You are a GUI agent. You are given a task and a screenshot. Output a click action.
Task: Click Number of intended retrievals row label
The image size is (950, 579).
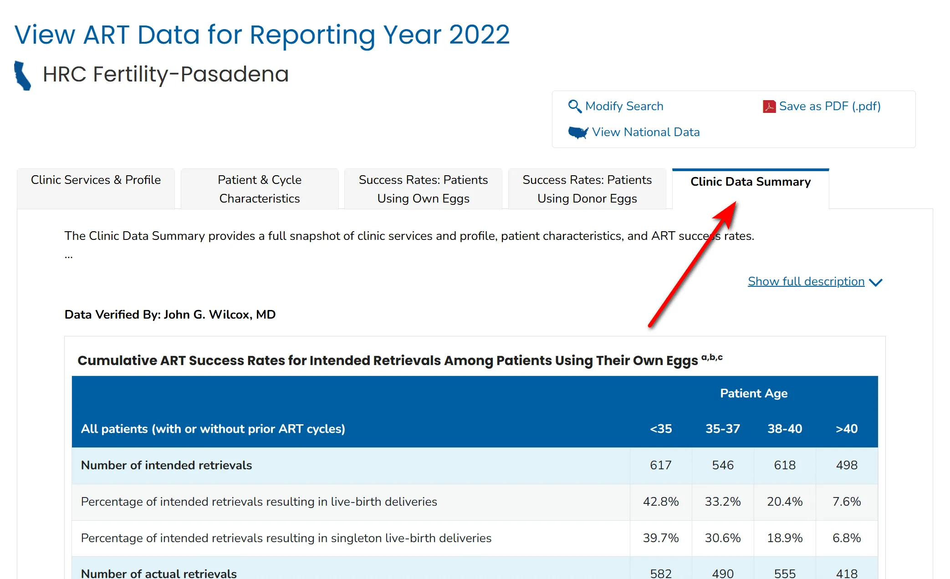pos(166,465)
